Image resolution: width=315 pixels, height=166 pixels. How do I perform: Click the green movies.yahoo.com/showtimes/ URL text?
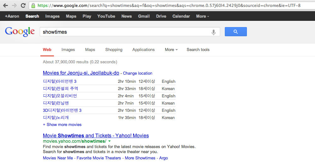click(74, 141)
